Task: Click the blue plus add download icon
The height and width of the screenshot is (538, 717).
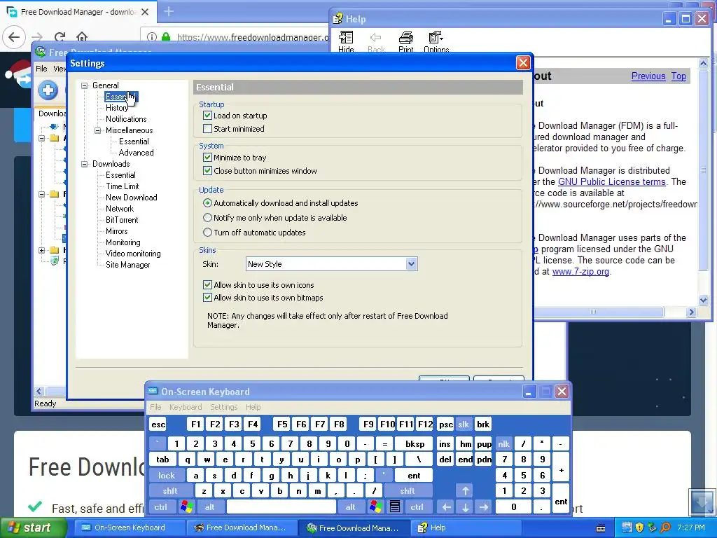Action: 48,90
